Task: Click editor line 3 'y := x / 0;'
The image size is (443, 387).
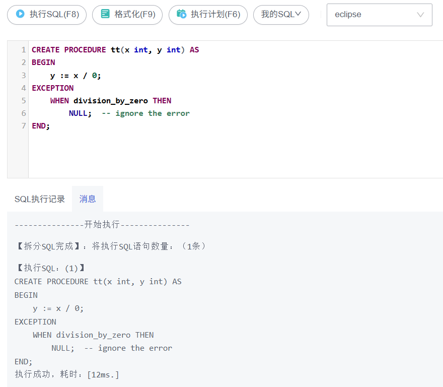Action: 76,76
